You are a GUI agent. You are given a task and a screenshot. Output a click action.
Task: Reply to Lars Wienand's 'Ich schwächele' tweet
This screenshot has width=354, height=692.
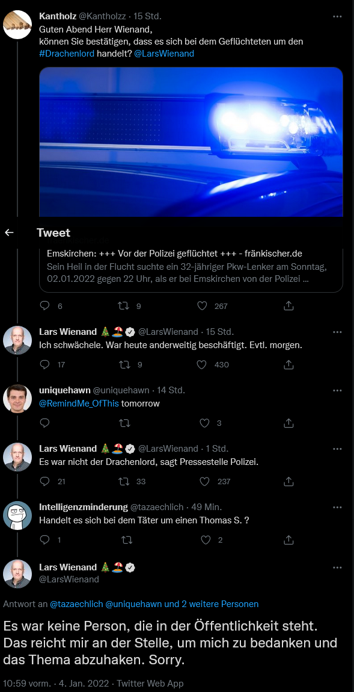coord(45,364)
